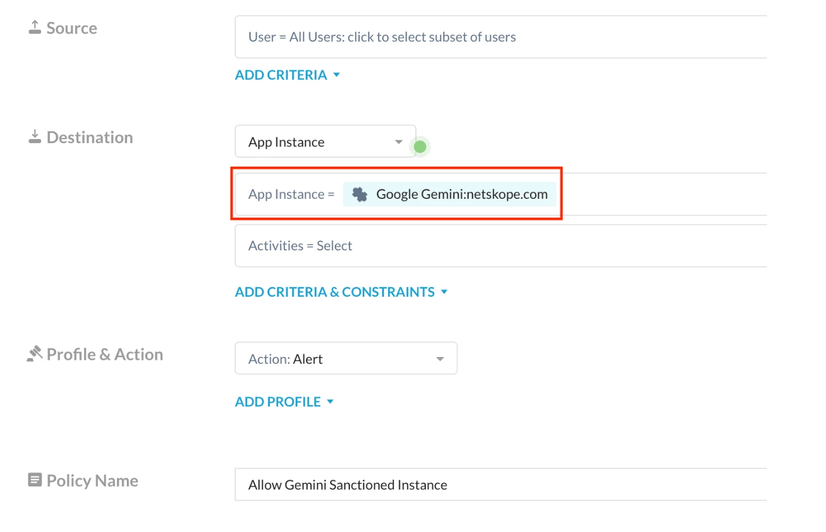Expand the ADD CRITERIA dropdown under Source
This screenshot has height=532, width=826.
(287, 75)
